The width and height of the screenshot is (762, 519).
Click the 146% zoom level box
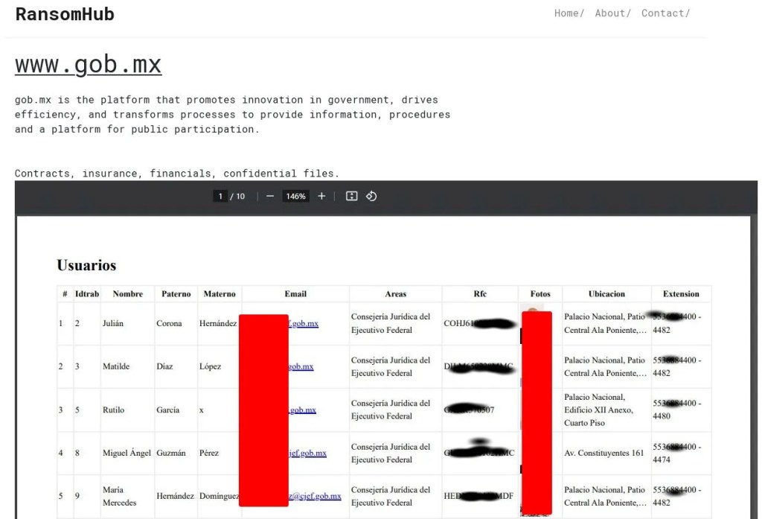click(295, 196)
